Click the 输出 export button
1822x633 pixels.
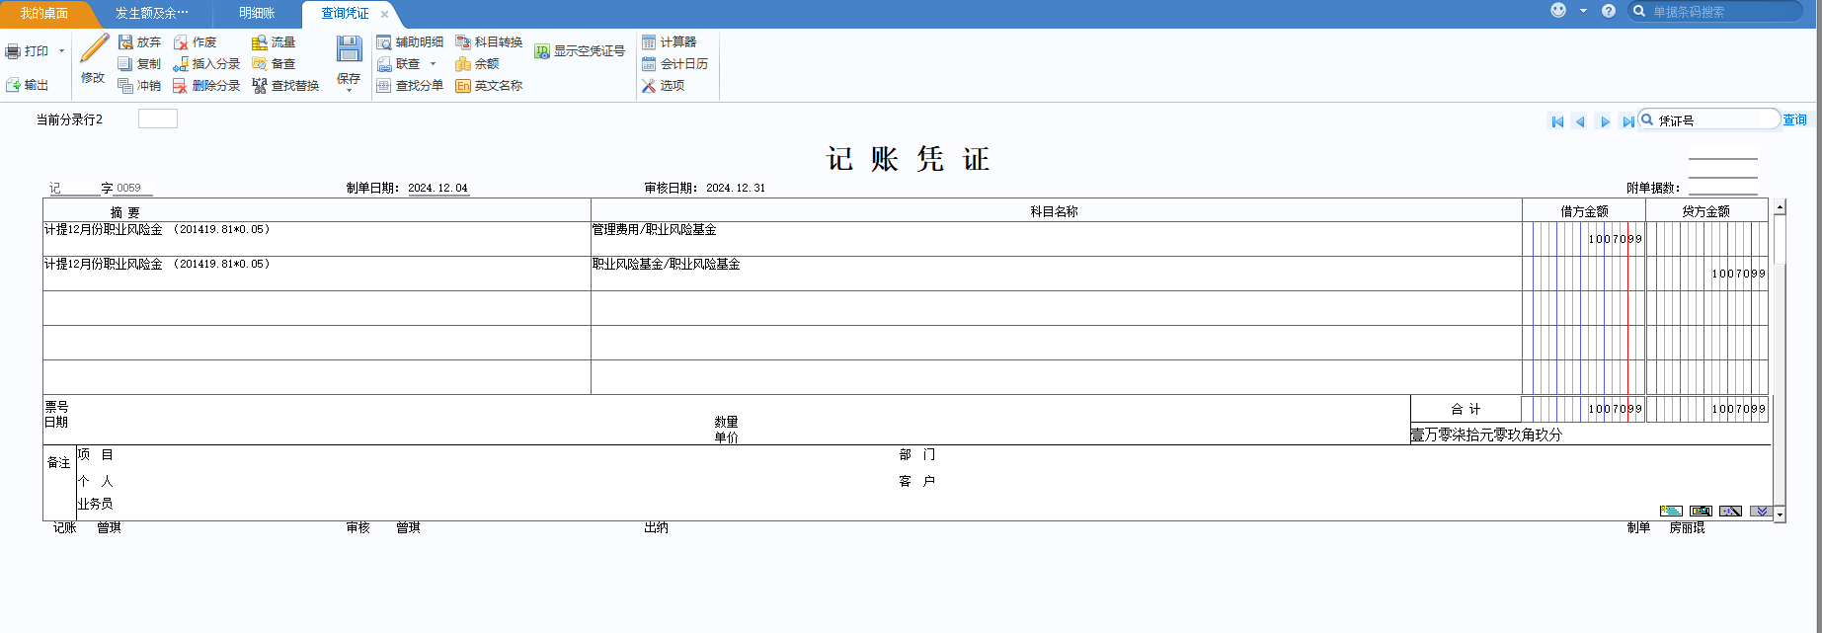[x=28, y=85]
